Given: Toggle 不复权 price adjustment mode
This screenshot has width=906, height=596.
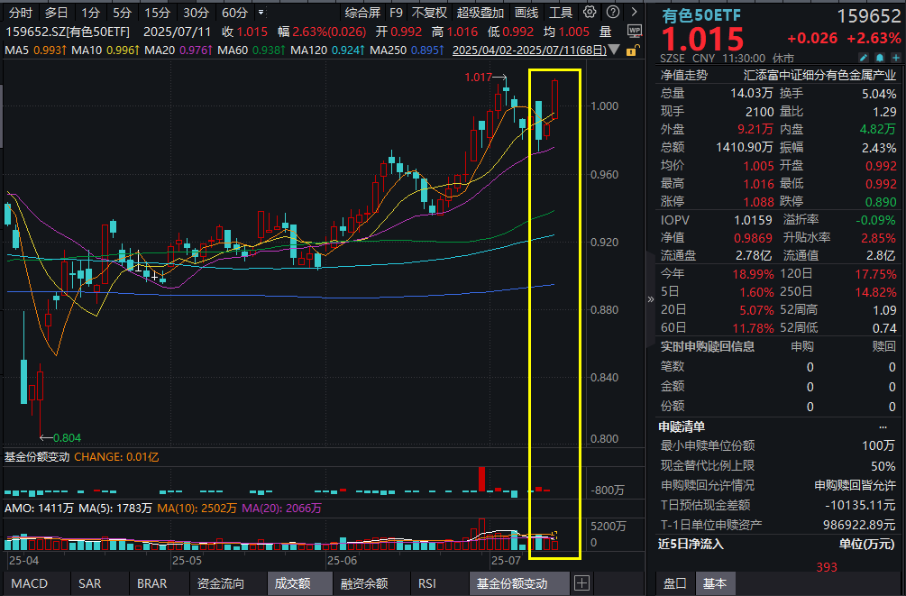Looking at the screenshot, I should [429, 13].
